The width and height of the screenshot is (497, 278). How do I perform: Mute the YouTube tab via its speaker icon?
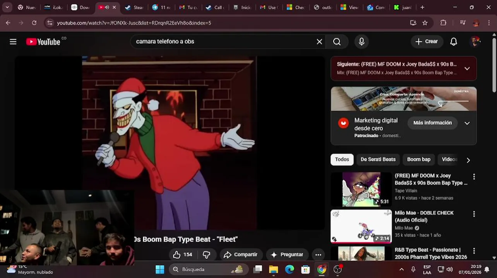coord(107,7)
